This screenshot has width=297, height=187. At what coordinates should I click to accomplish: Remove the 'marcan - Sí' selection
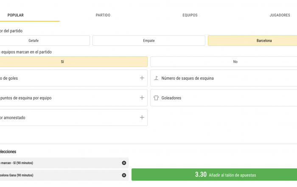(124, 163)
